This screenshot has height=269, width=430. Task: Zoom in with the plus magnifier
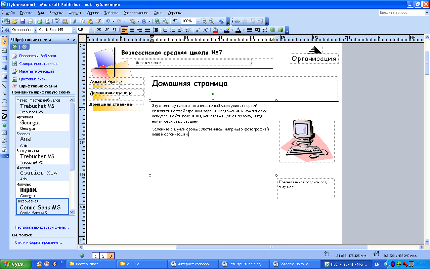(x=212, y=21)
